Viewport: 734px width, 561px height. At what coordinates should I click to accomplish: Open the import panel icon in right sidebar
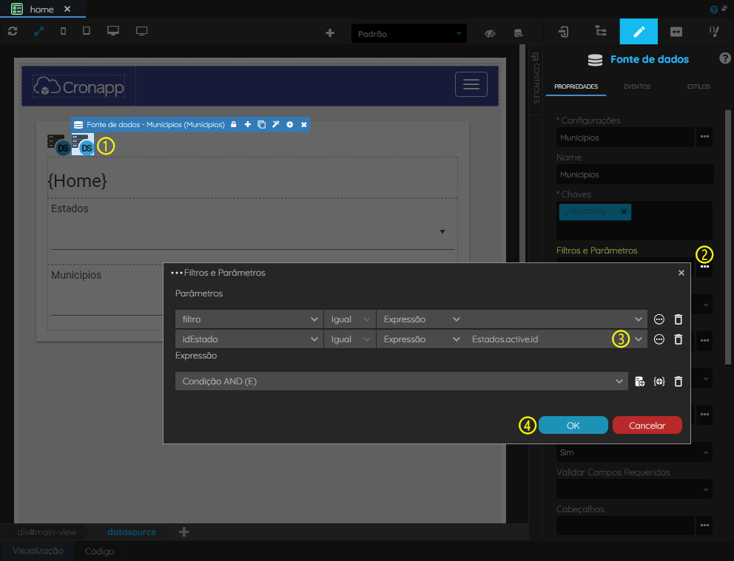click(564, 31)
